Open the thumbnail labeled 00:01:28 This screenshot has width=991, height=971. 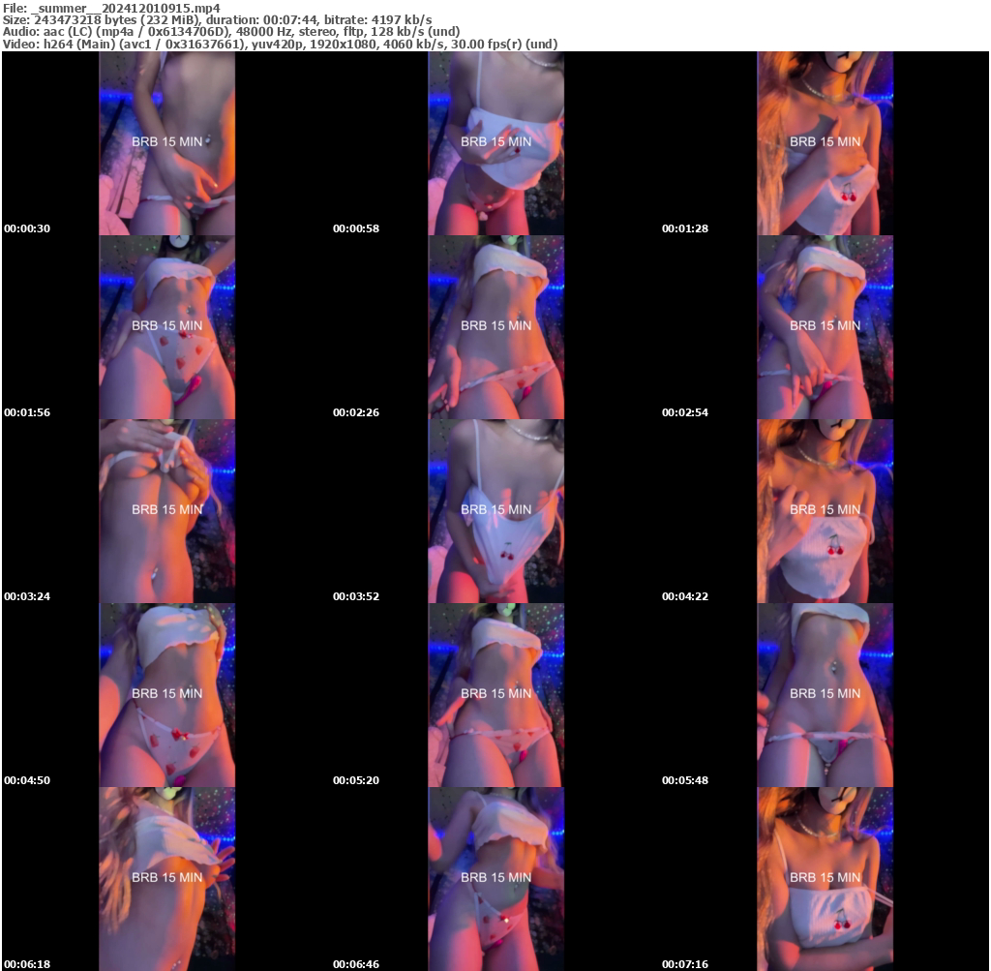(825, 143)
